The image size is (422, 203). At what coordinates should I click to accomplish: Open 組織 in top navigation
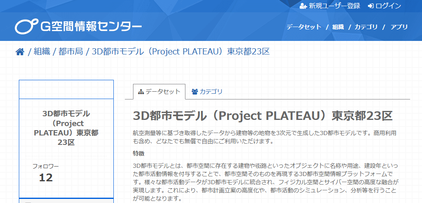click(338, 27)
